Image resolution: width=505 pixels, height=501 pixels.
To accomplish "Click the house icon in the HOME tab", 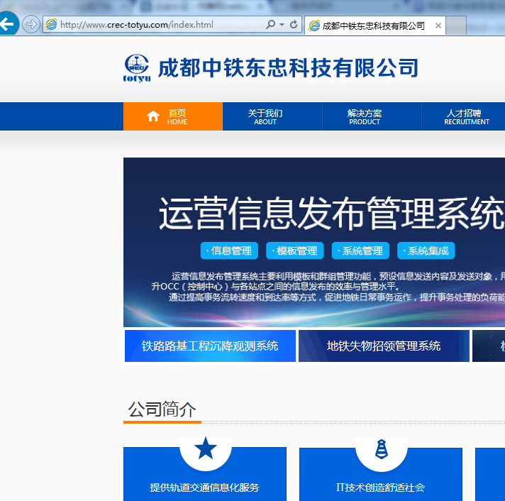I will click(x=153, y=116).
